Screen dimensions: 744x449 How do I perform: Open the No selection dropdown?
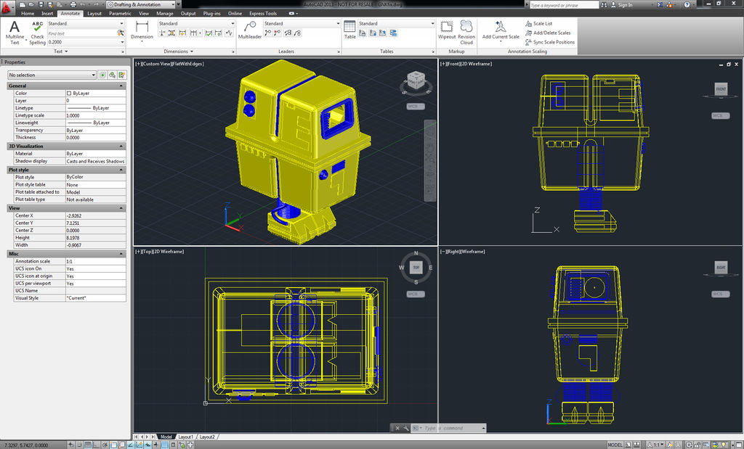coord(52,75)
